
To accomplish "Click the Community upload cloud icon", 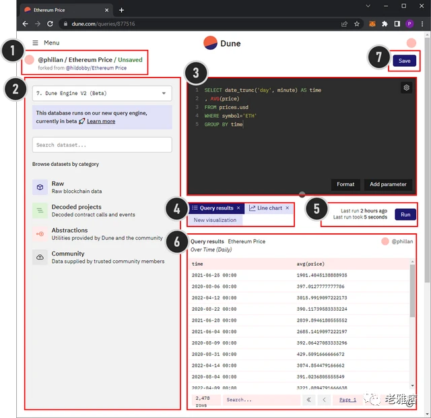I will pos(40,258).
